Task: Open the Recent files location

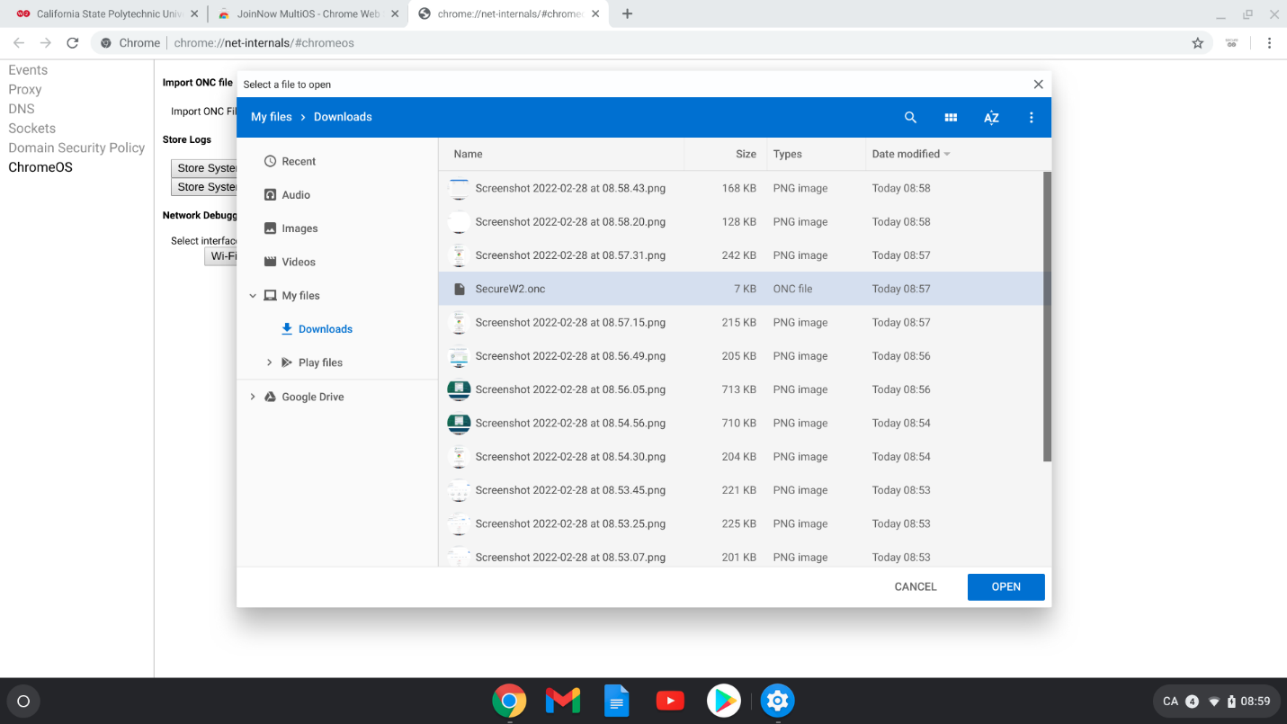Action: (299, 161)
